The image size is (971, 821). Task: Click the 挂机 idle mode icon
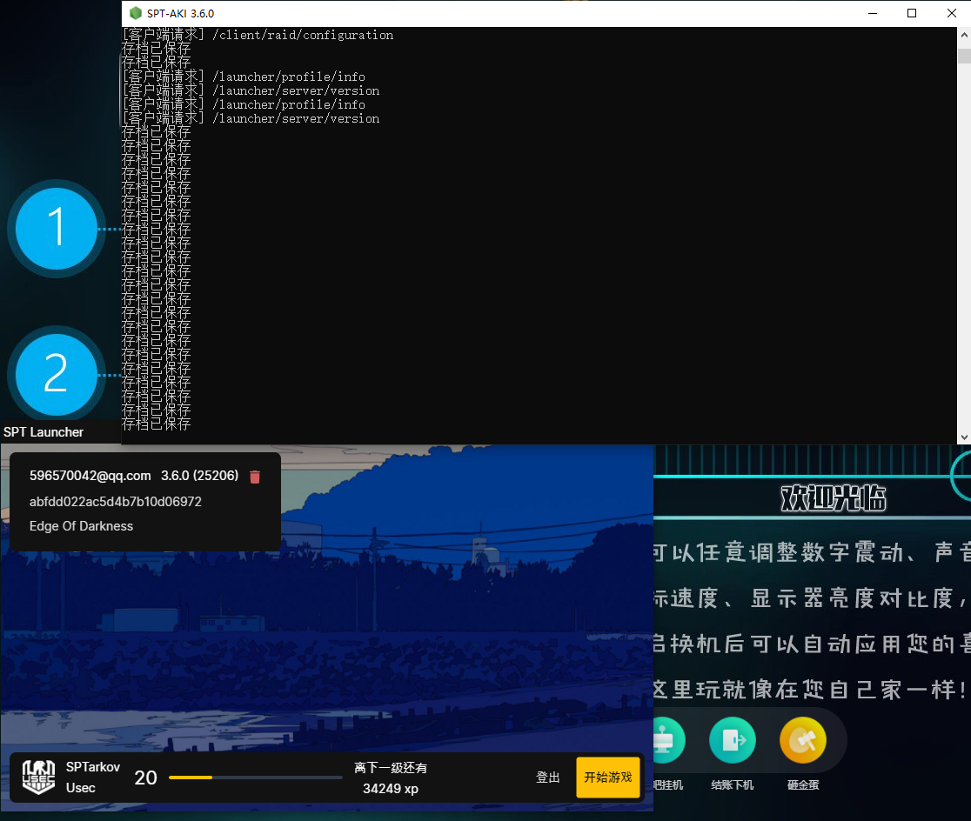[x=668, y=741]
